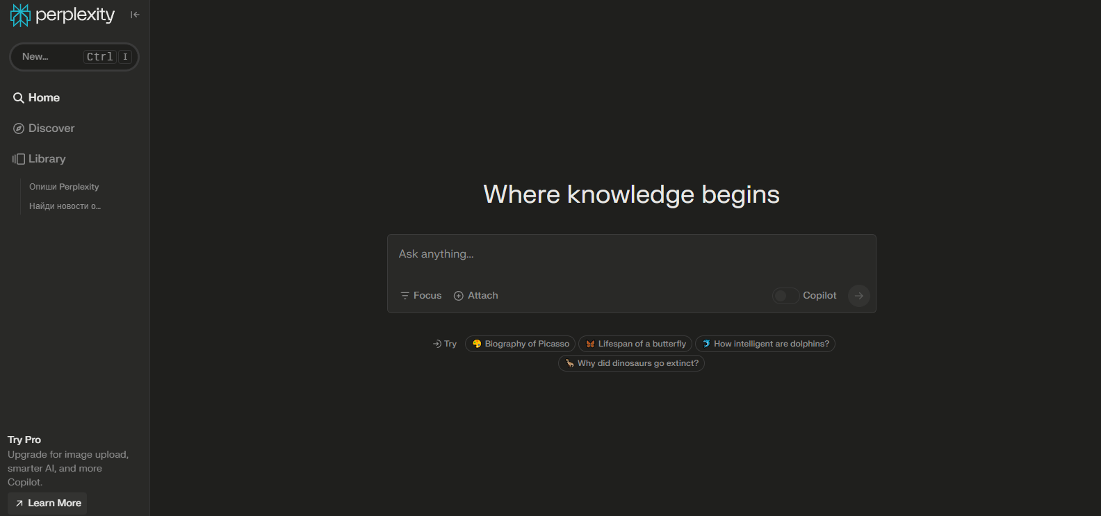Open the Discover section

pos(51,128)
